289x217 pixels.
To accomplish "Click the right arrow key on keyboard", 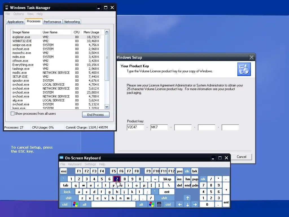I will point(195,204).
